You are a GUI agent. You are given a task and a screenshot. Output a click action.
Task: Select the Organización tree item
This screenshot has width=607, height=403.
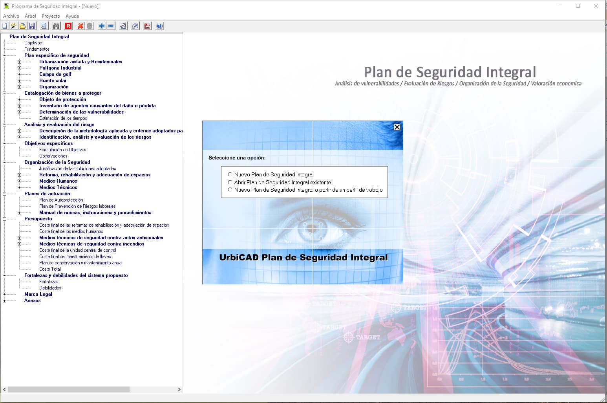click(54, 87)
